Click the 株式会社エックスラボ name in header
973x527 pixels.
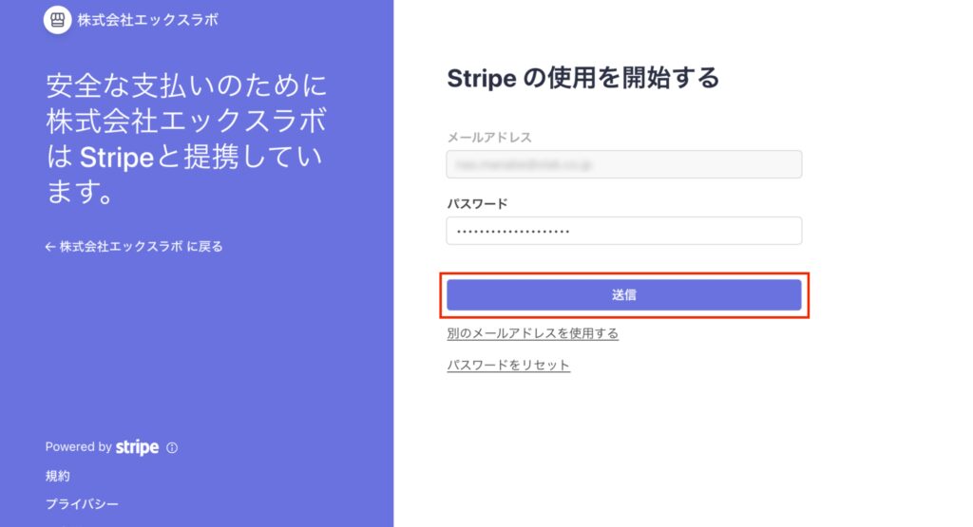(x=147, y=19)
